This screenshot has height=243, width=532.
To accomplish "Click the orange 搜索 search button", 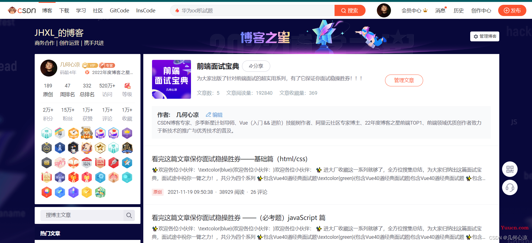I will tap(350, 10).
